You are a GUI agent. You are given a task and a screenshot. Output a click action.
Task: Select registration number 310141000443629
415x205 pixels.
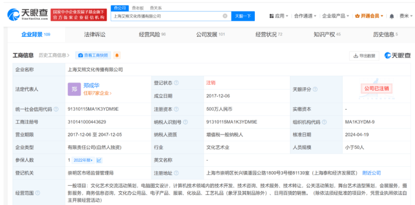86,122
